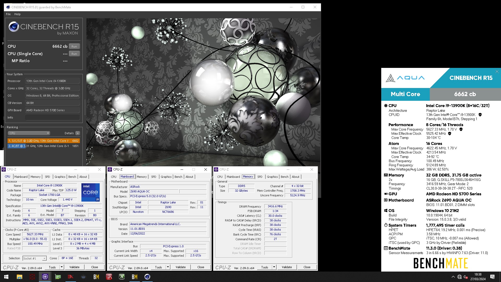Click shield icon next to 5525.42 MHz
The width and height of the screenshot is (501, 282).
coord(449,133)
